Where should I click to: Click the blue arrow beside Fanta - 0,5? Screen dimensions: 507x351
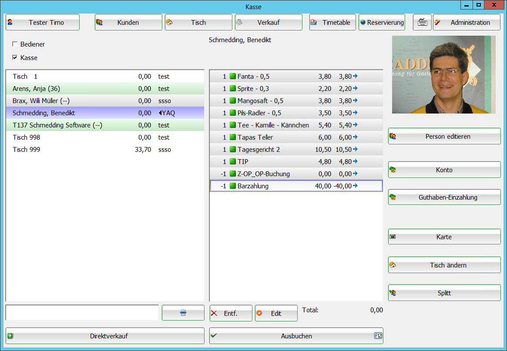(x=355, y=76)
